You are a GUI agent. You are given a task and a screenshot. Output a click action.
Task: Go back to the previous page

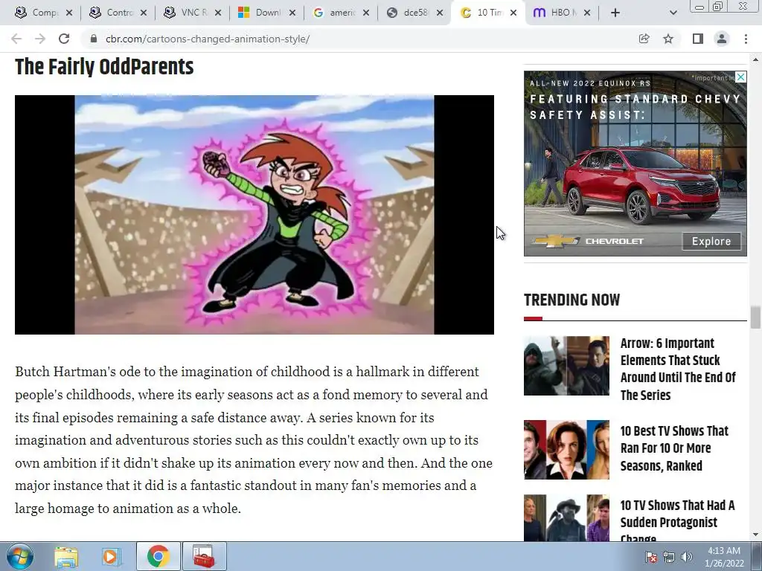click(x=16, y=39)
